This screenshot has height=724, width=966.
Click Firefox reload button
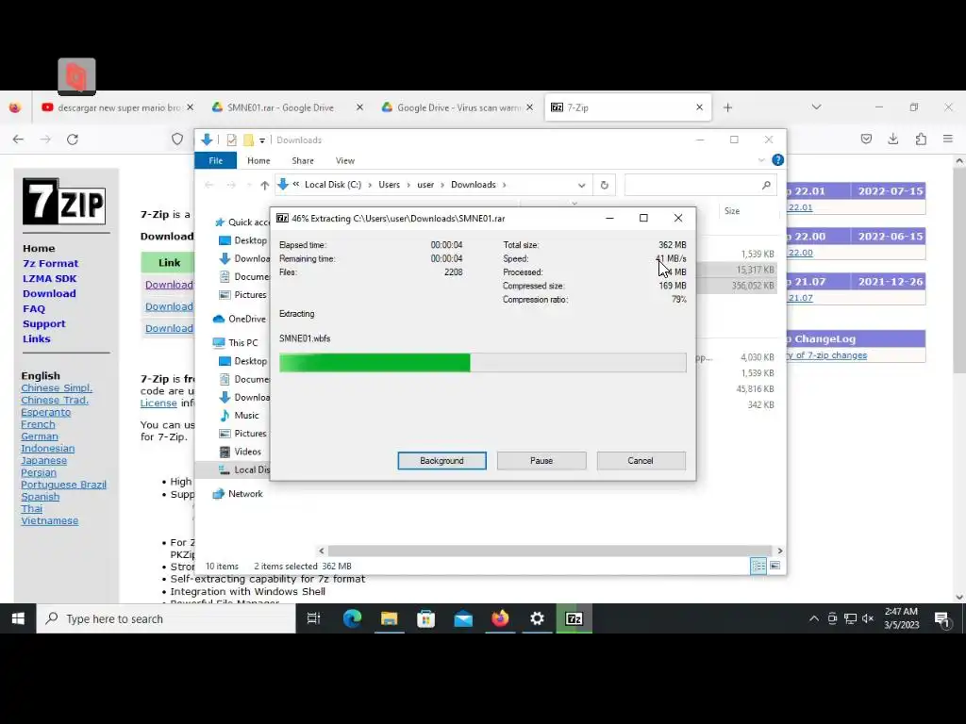point(73,140)
